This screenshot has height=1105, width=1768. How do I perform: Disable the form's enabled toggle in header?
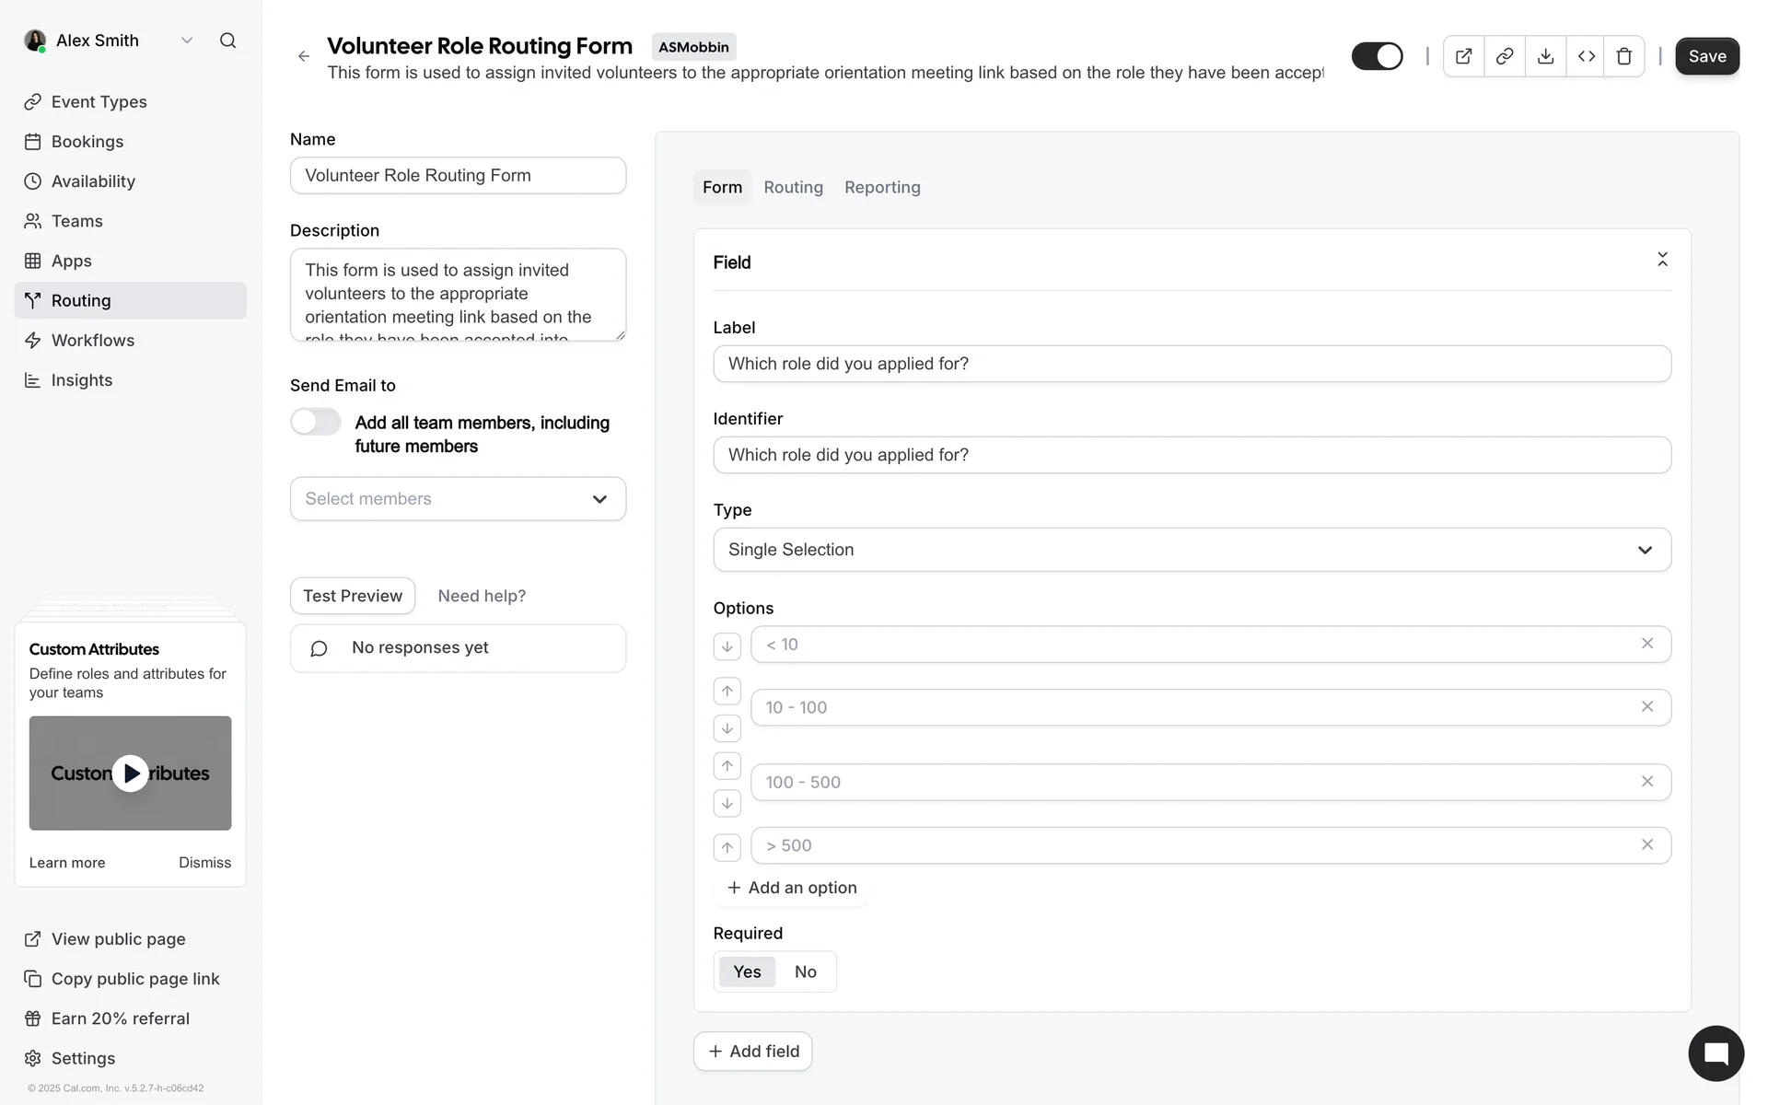point(1377,56)
